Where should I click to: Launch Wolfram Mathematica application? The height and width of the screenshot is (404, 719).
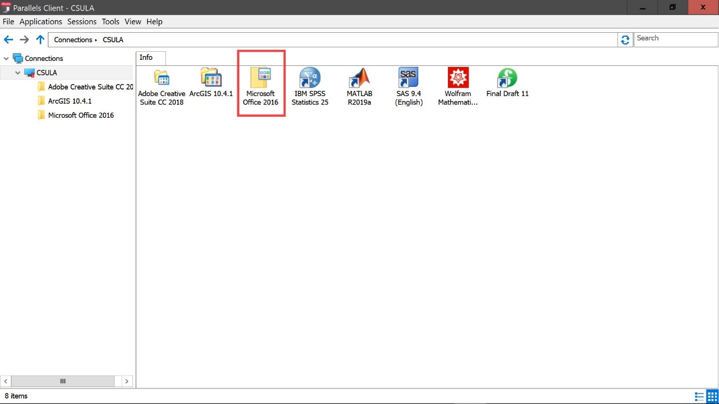point(458,78)
